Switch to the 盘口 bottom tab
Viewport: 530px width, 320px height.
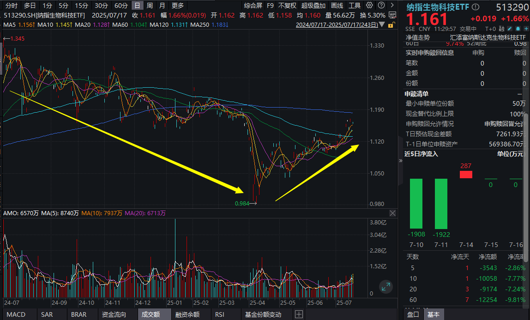tap(412, 314)
